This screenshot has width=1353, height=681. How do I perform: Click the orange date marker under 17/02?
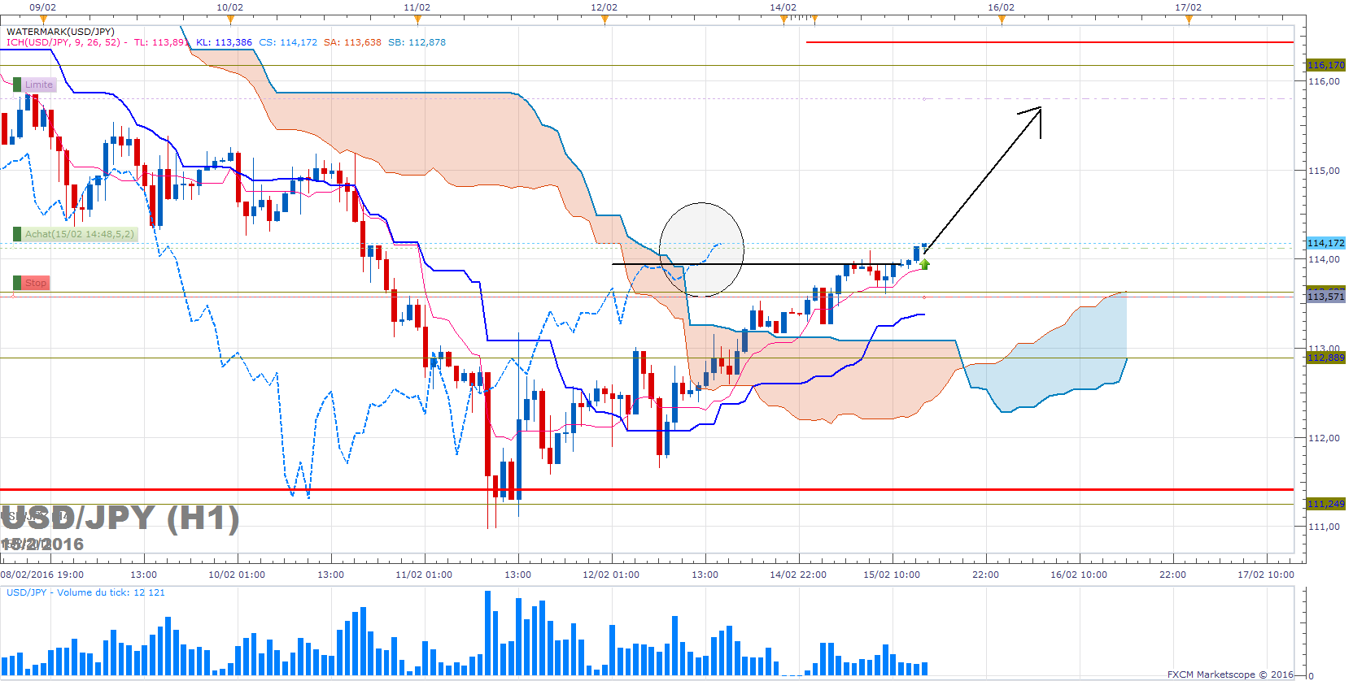click(1189, 20)
